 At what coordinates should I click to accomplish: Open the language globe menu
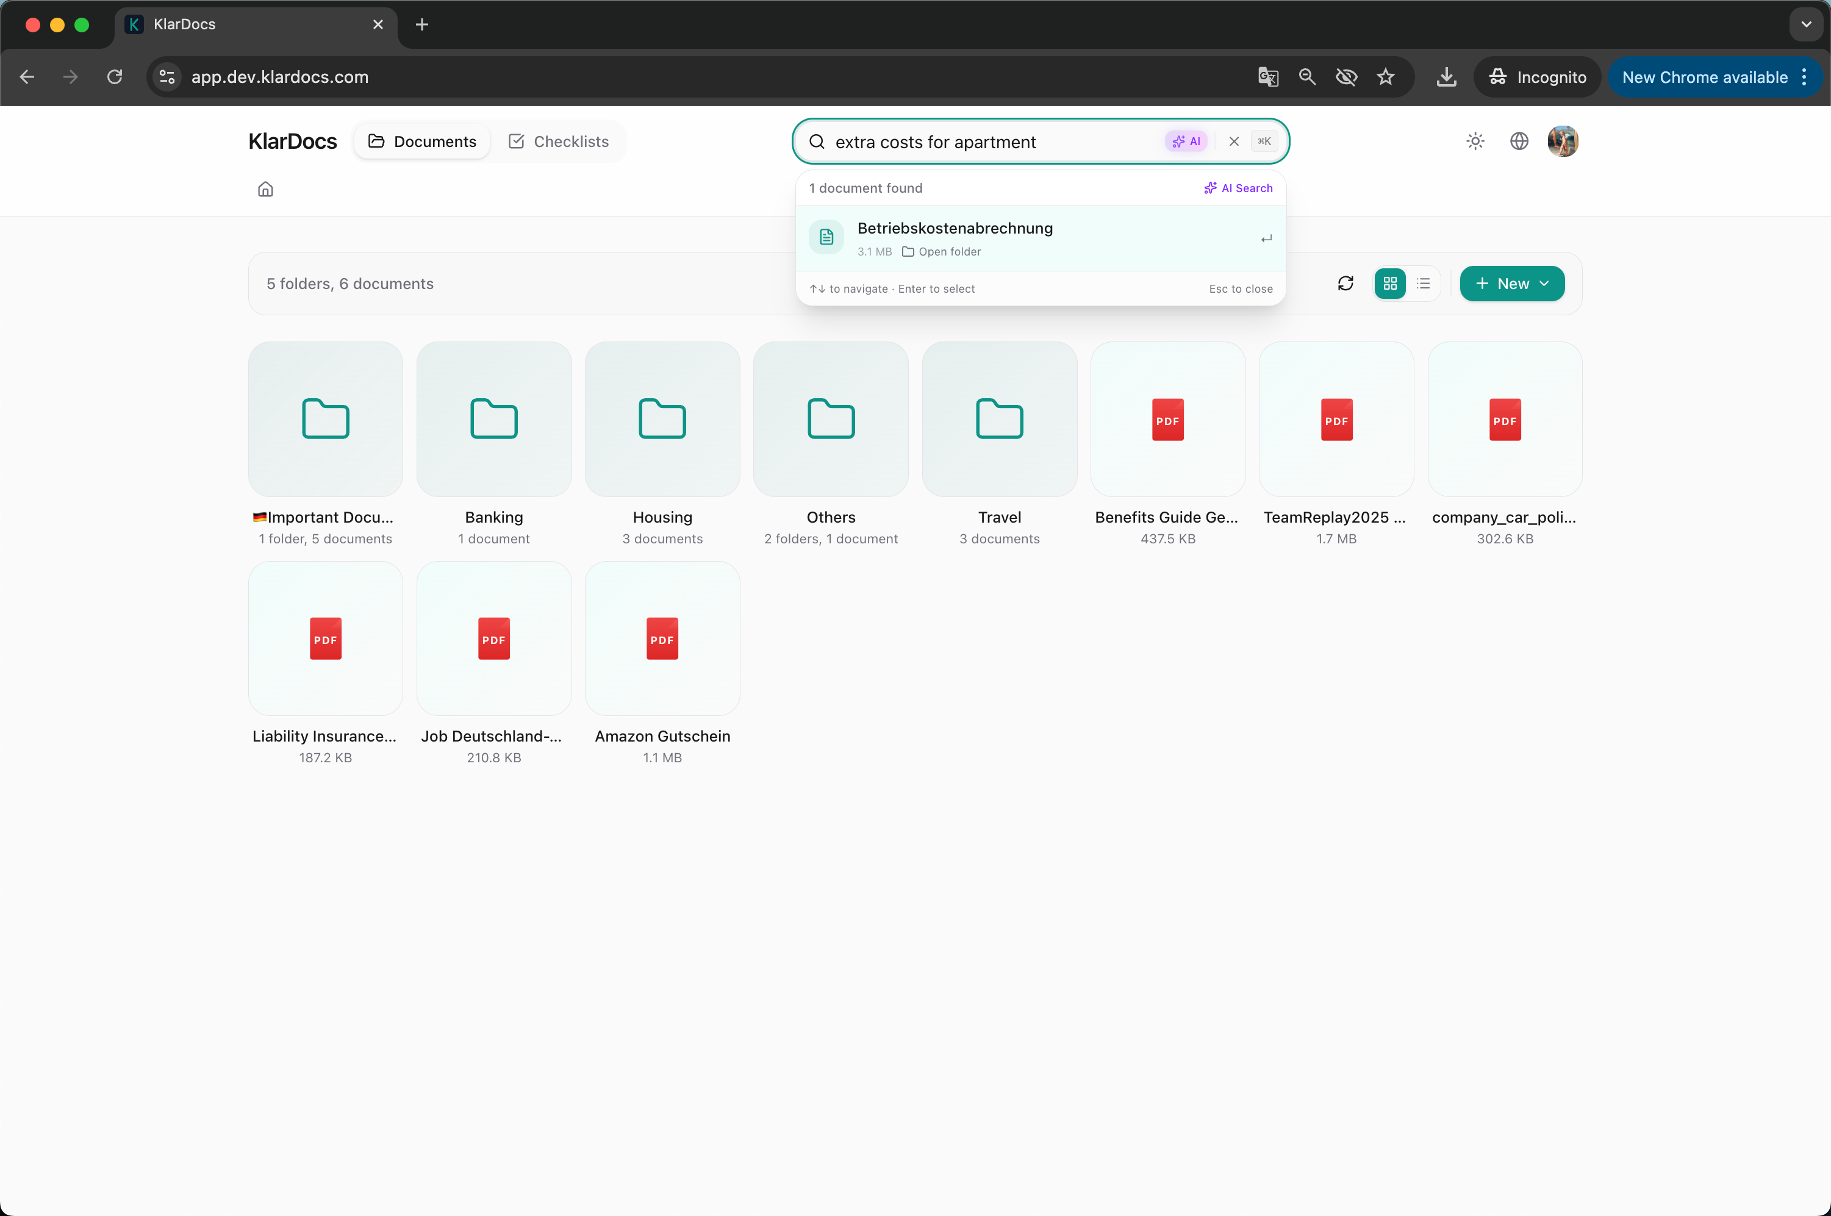[1519, 141]
